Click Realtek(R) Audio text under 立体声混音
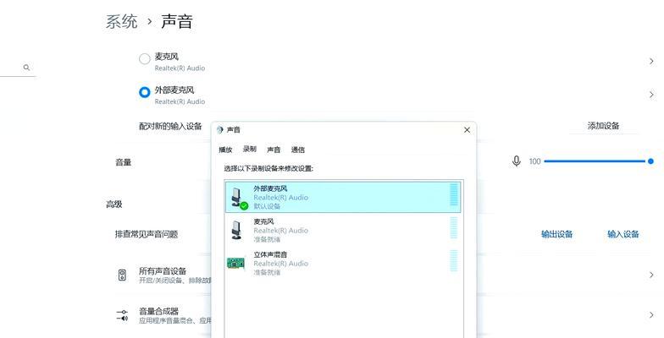The height and width of the screenshot is (338, 664). [x=281, y=264]
